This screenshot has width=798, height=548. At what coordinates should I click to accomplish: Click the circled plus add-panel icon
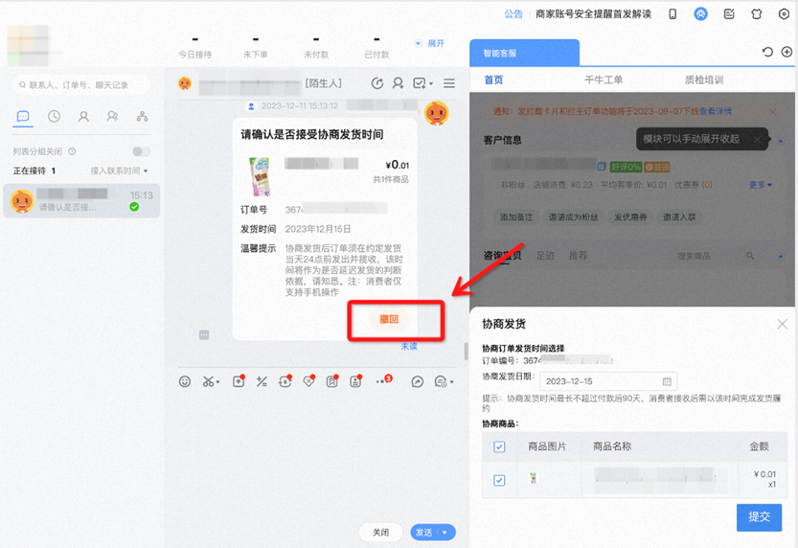[x=787, y=52]
